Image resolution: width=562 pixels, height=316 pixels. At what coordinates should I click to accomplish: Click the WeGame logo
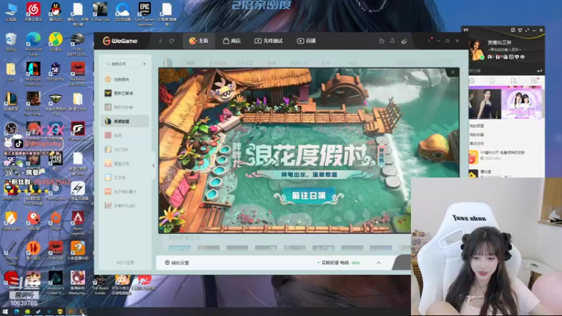[x=120, y=41]
